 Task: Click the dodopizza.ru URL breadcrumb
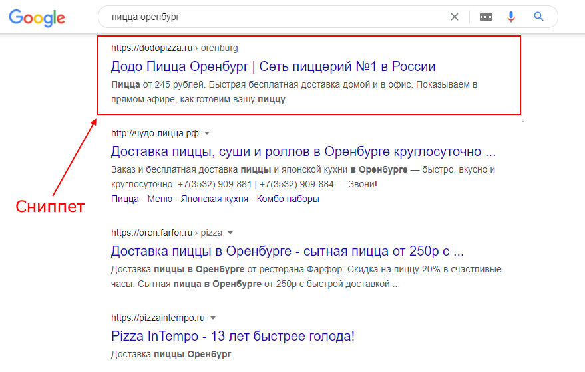174,48
